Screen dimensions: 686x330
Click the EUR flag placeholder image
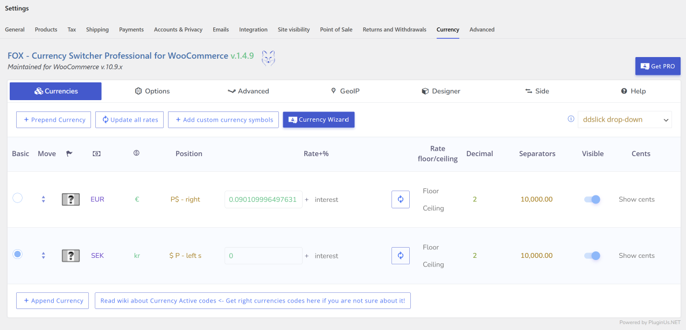coord(71,199)
